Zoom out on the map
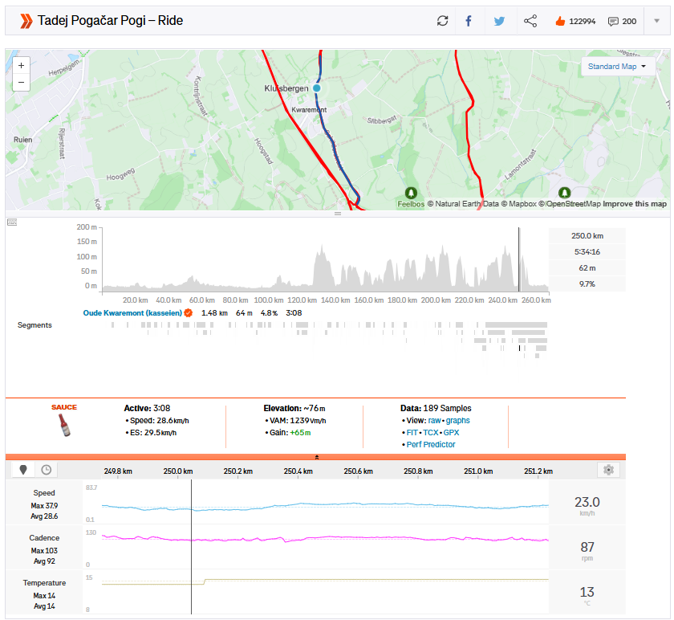Viewport: 674px width, 620px height. (x=21, y=82)
